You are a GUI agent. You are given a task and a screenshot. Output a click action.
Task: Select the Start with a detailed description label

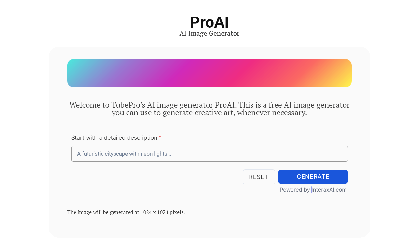coord(114,137)
